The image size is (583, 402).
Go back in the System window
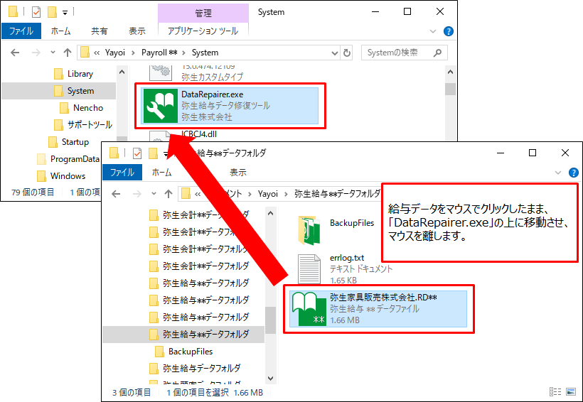pyautogui.click(x=15, y=53)
